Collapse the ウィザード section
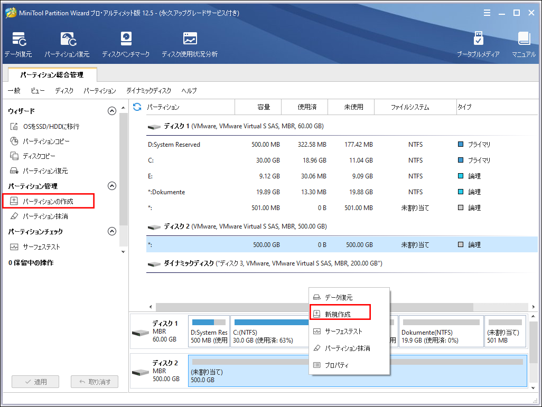 pos(111,111)
